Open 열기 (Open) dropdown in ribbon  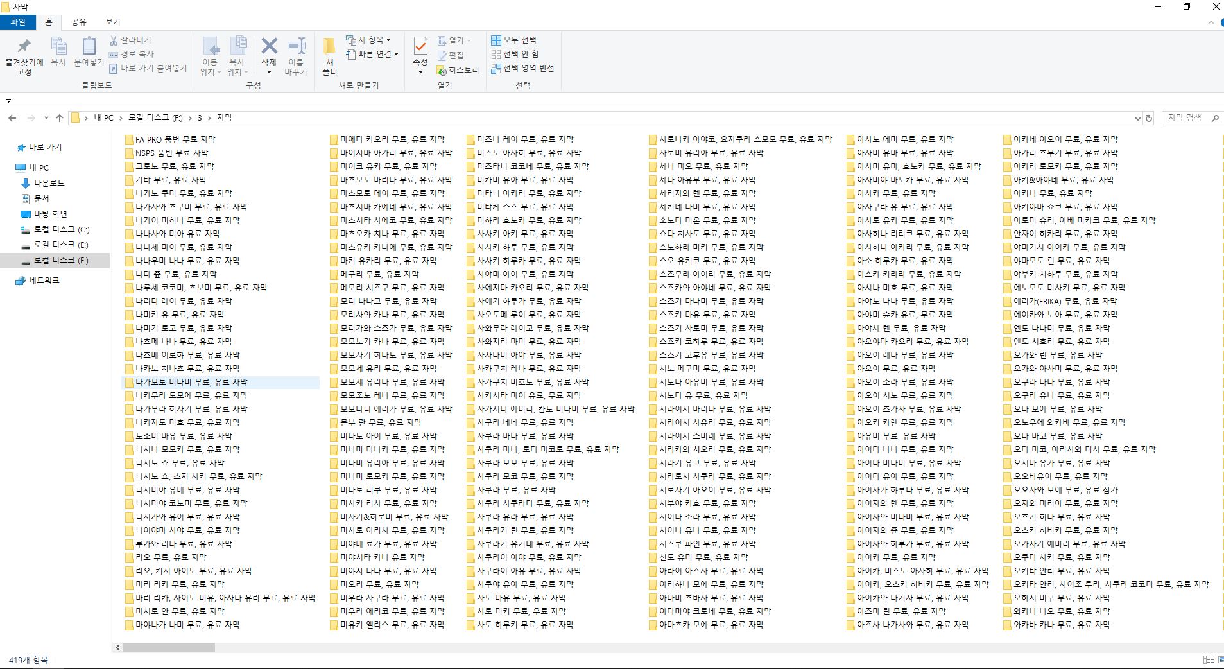(x=454, y=40)
